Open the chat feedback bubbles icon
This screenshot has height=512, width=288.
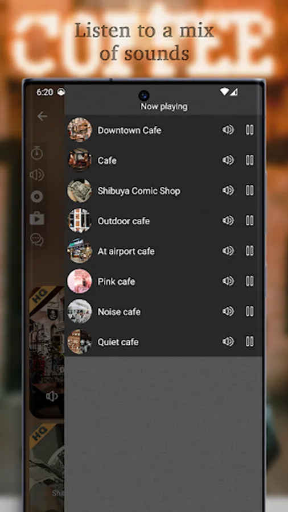click(x=37, y=240)
